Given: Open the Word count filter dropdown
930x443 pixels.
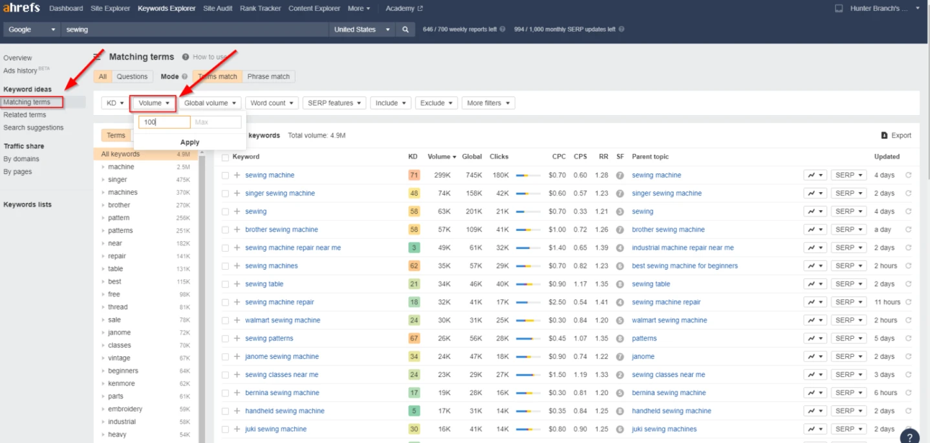Looking at the screenshot, I should 272,103.
